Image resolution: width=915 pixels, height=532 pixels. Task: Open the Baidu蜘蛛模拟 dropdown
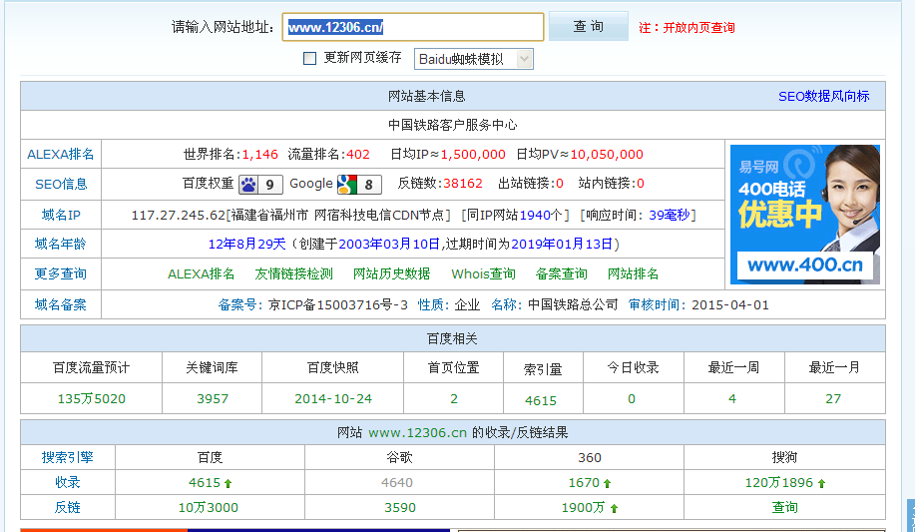click(x=473, y=59)
